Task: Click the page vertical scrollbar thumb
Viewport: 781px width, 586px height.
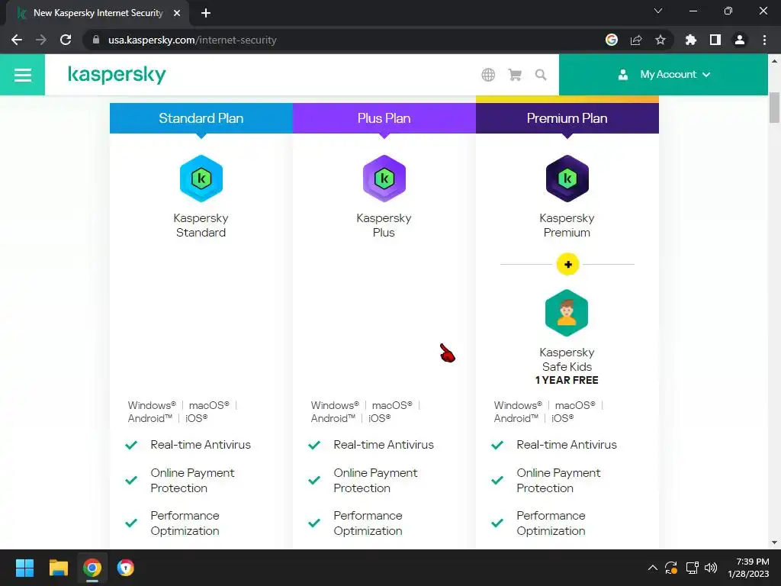Action: pos(774,107)
